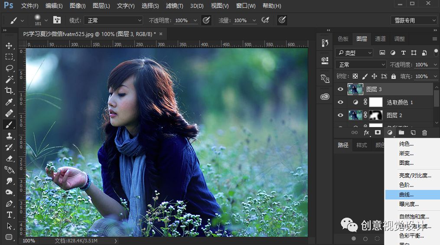Toggle the layer filter switch

pyautogui.click(x=436, y=52)
